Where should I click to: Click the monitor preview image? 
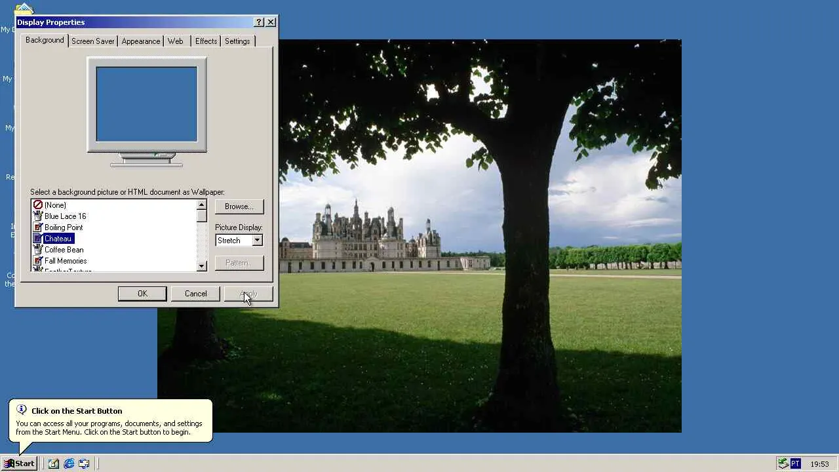pyautogui.click(x=147, y=104)
